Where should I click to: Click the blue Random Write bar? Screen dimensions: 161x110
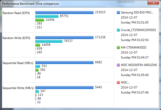tap(64, 37)
